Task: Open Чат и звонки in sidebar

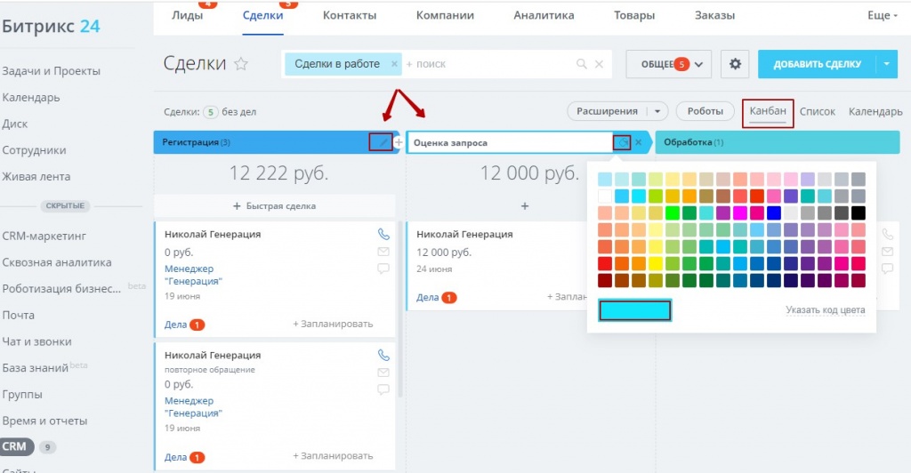Action: click(36, 341)
